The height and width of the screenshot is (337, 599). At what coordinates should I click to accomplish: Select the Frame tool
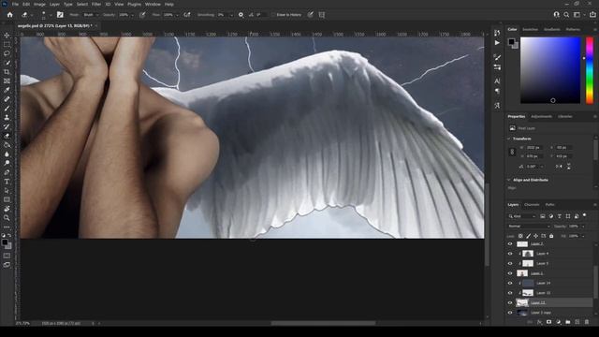pyautogui.click(x=7, y=81)
